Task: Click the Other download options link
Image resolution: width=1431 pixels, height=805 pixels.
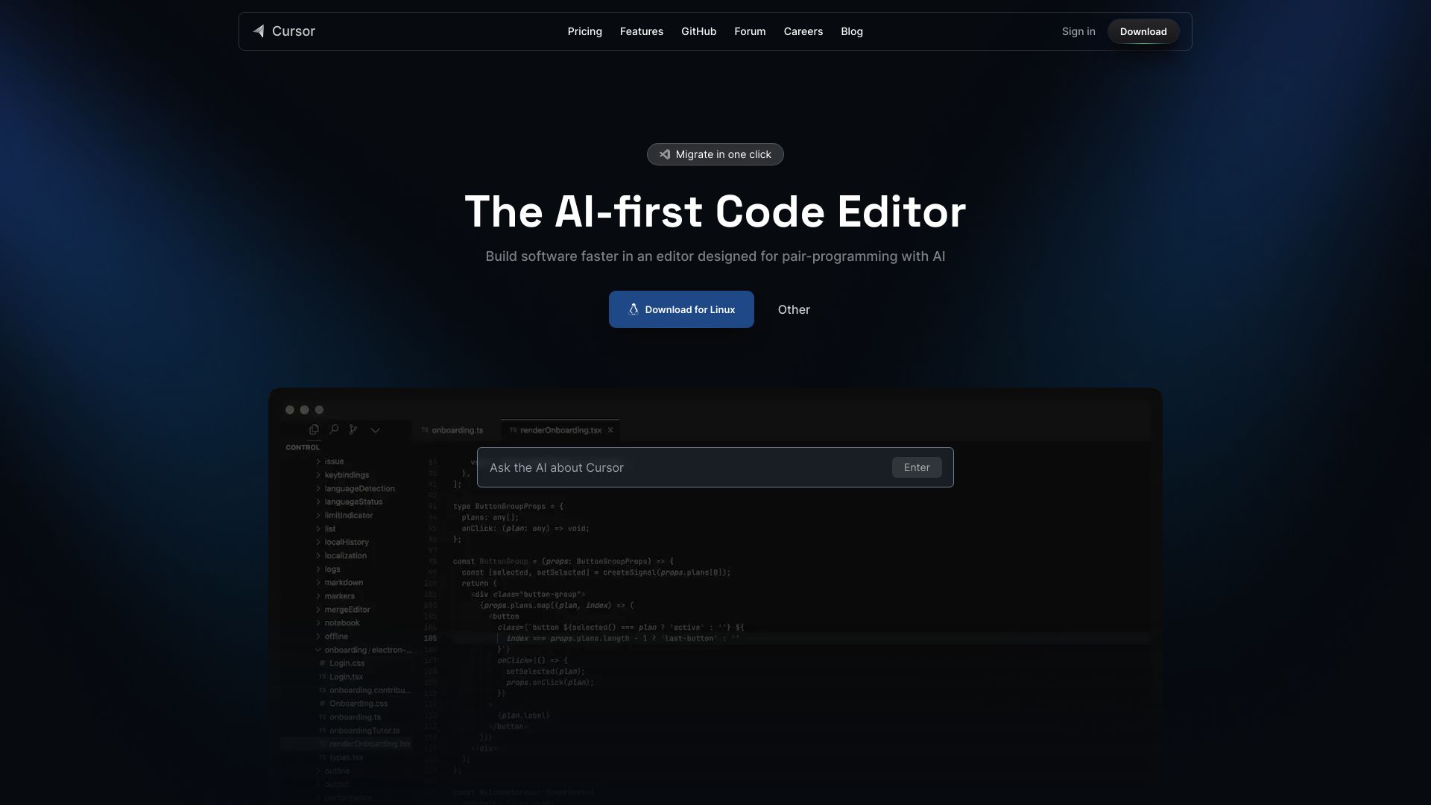Action: pyautogui.click(x=793, y=309)
